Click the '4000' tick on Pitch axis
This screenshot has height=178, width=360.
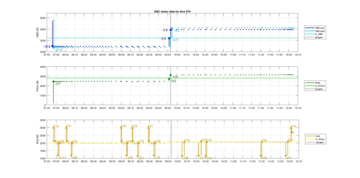pyautogui.click(x=43, y=67)
